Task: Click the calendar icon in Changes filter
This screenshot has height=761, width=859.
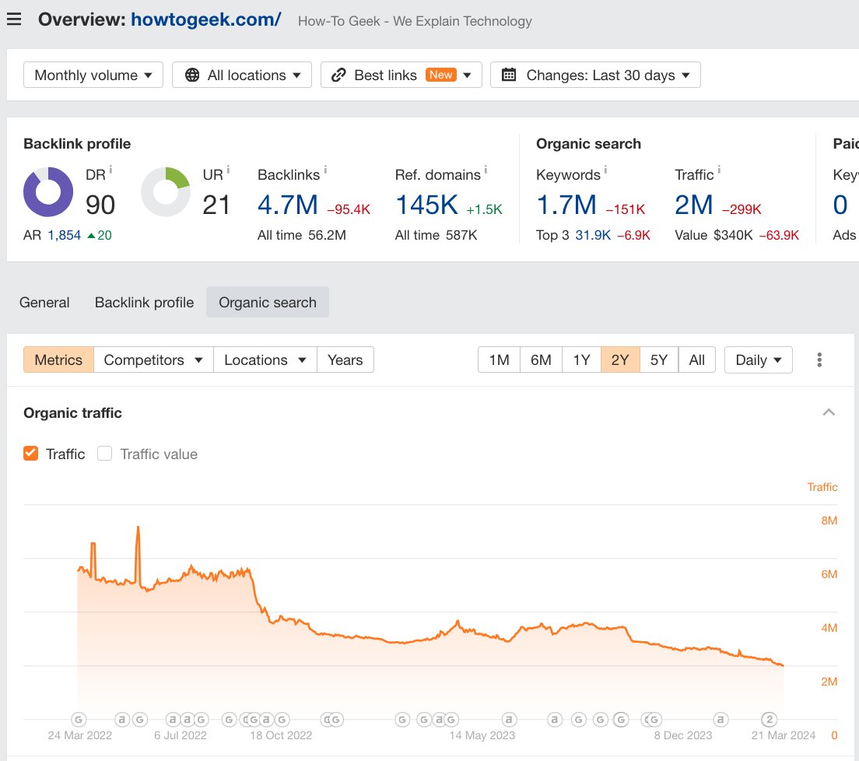Action: (x=509, y=75)
